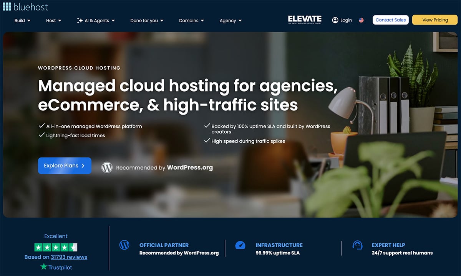The image size is (461, 276).
Task: Open the Agency menu
Action: point(231,21)
